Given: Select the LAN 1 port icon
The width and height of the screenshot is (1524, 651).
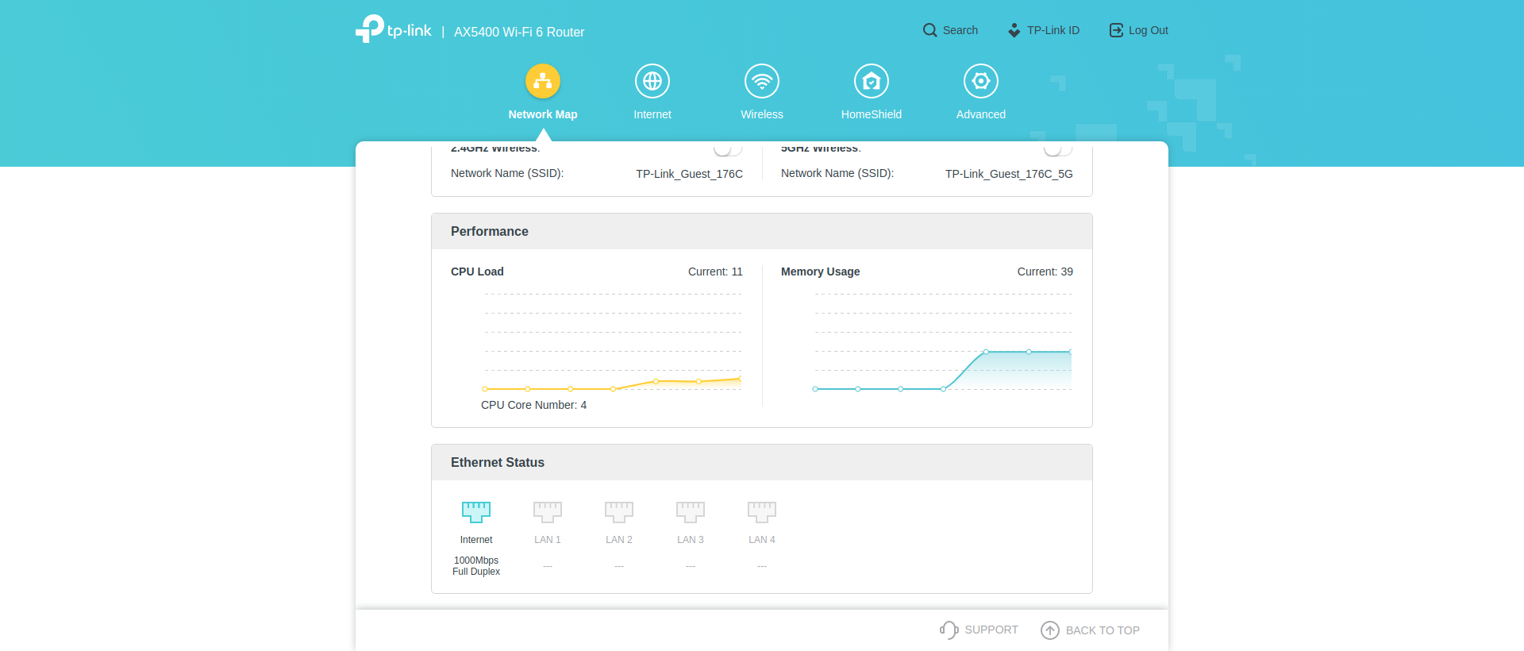Looking at the screenshot, I should [x=548, y=512].
